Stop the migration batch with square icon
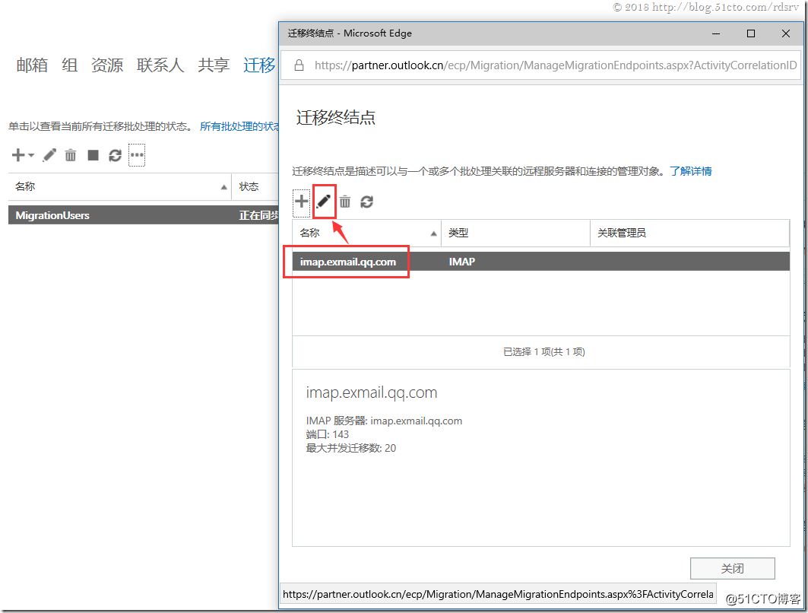 pyautogui.click(x=93, y=155)
